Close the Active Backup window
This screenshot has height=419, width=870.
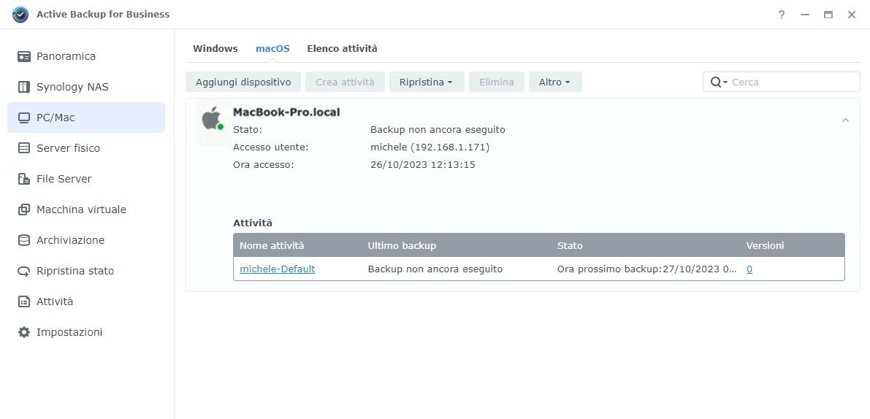[x=852, y=15]
